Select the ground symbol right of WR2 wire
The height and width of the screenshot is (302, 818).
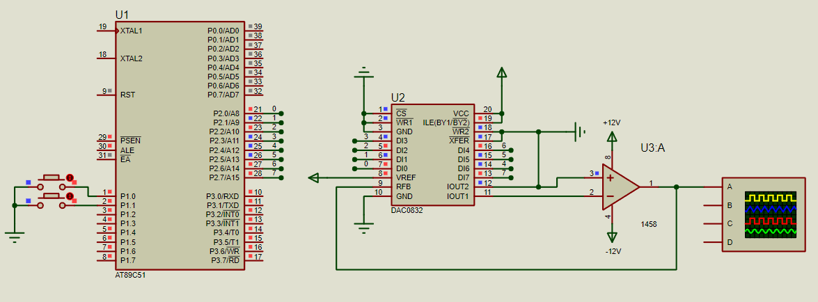[x=580, y=132]
